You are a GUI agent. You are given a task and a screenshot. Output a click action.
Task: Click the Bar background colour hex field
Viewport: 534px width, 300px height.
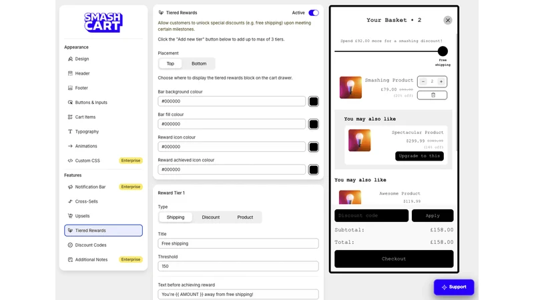[x=232, y=101]
